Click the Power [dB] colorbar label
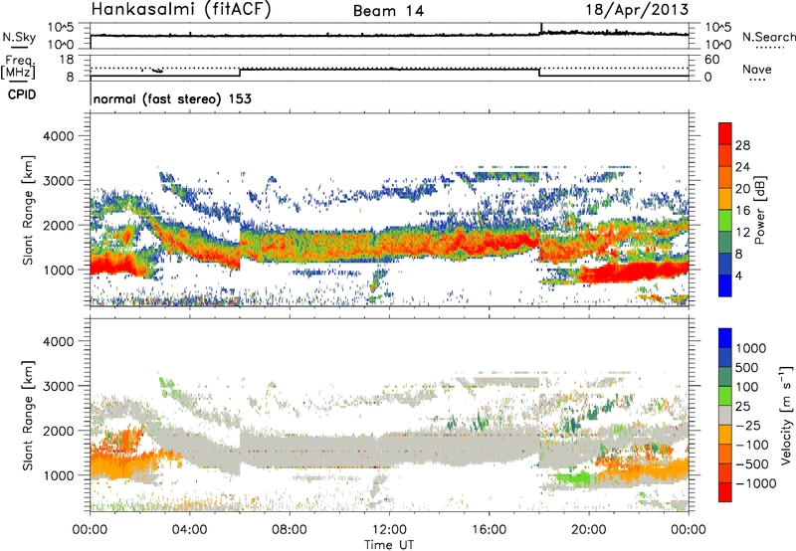796x551 pixels. (x=759, y=210)
